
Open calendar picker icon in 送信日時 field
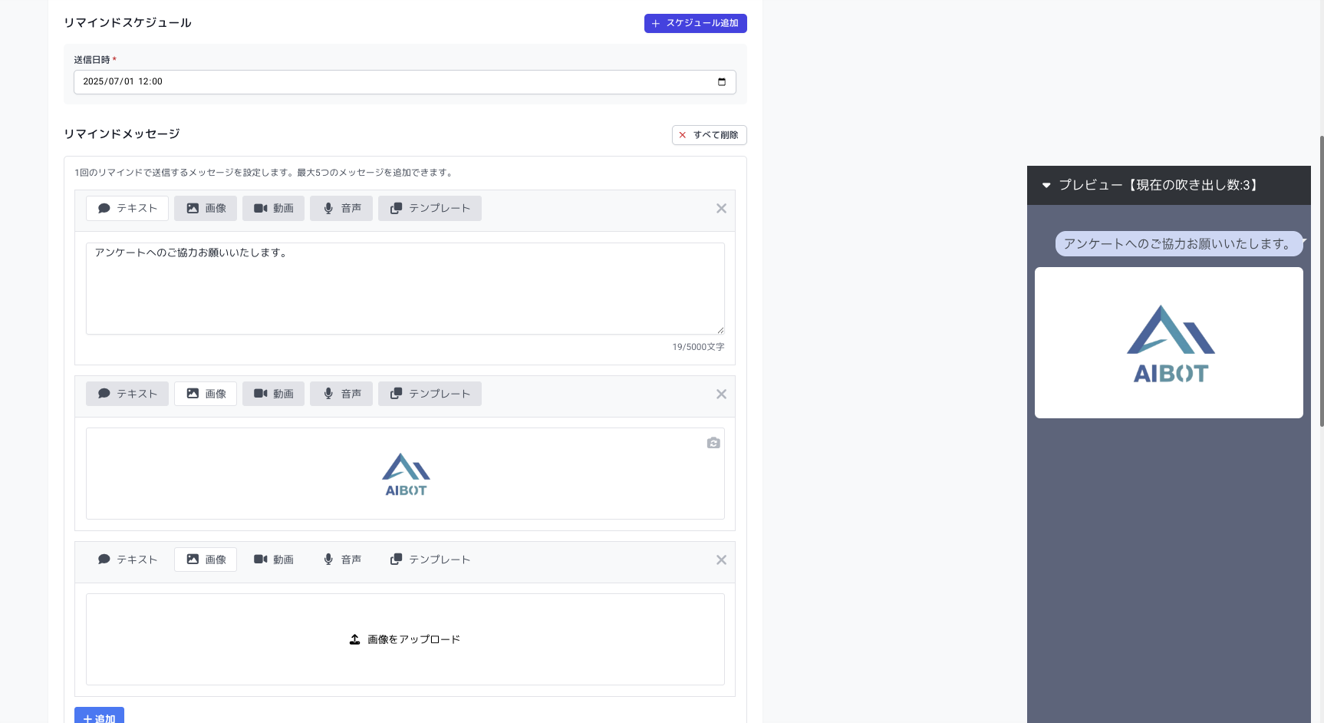click(722, 82)
